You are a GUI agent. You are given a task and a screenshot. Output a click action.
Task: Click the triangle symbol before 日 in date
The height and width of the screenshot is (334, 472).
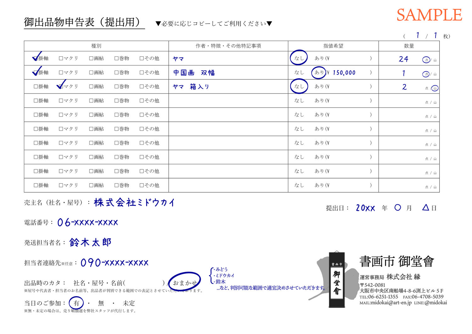tap(425, 207)
